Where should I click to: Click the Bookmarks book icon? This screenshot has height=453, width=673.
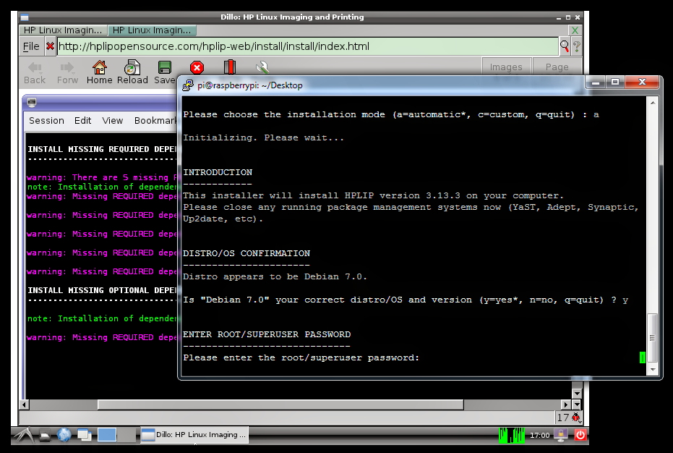tap(229, 67)
